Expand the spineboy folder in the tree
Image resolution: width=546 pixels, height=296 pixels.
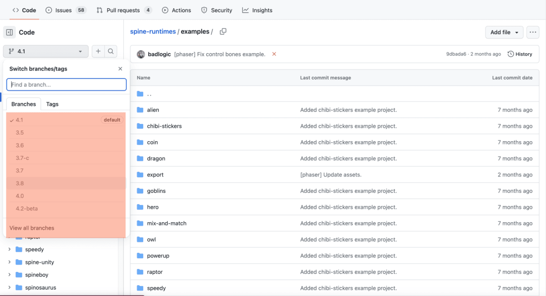coord(10,275)
